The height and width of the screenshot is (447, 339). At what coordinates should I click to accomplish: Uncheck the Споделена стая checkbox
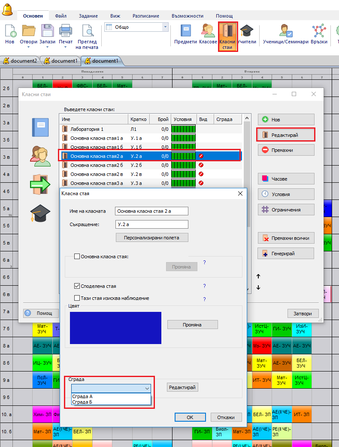click(x=77, y=286)
